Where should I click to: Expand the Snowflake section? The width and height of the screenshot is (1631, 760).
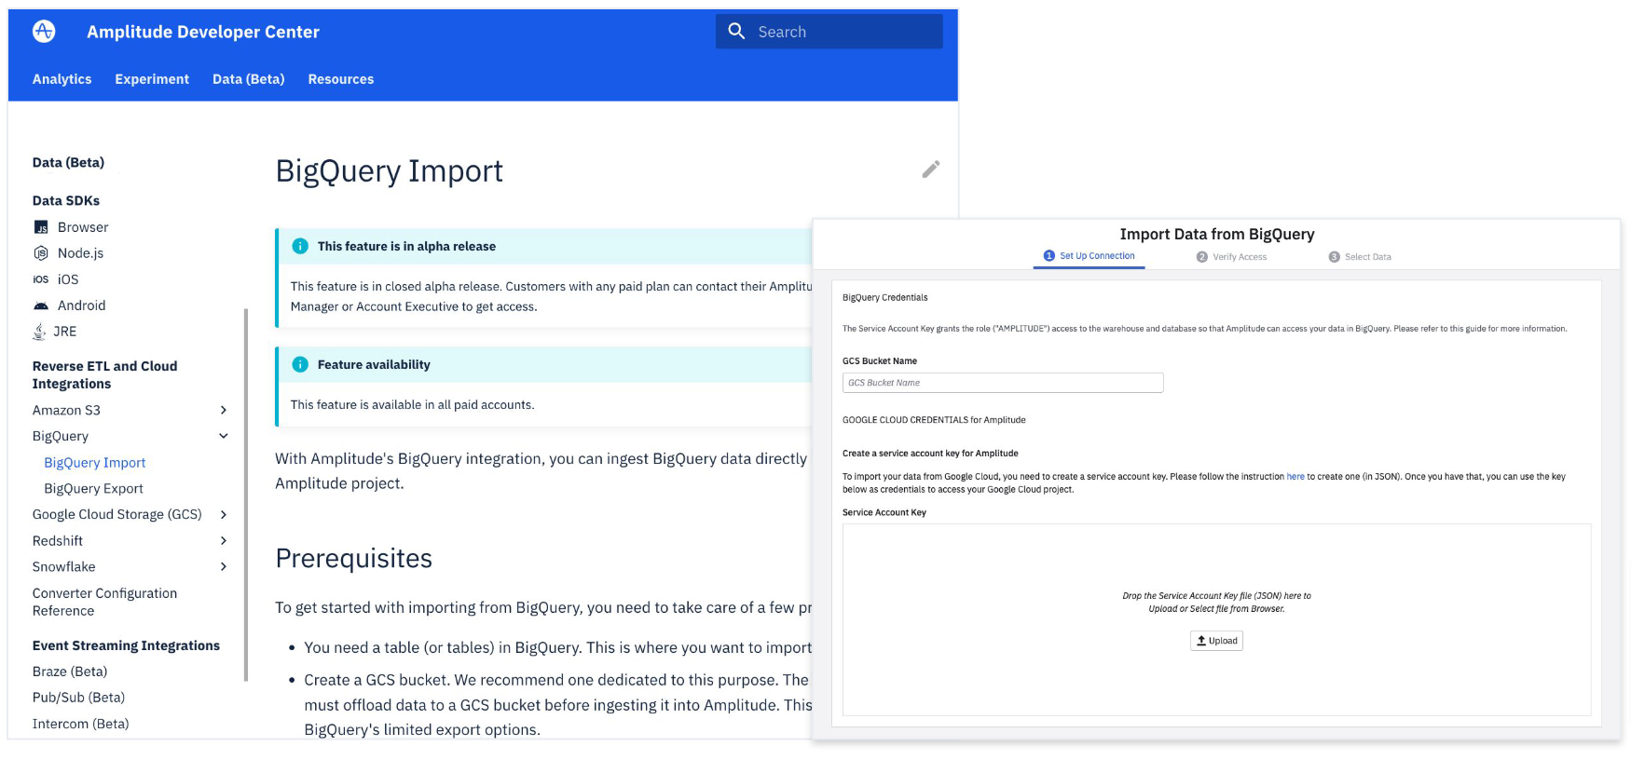pos(224,566)
